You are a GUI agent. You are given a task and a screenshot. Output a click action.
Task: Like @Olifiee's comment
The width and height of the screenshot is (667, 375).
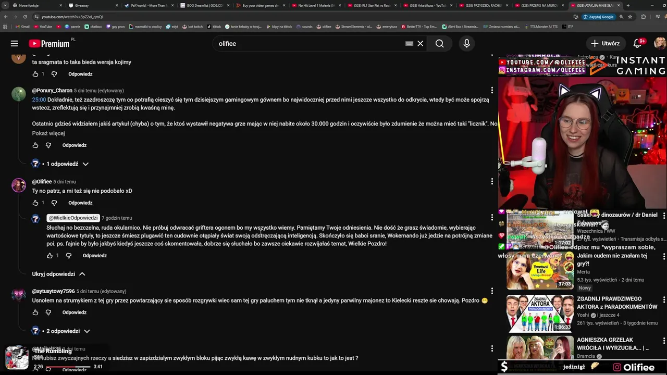35,203
